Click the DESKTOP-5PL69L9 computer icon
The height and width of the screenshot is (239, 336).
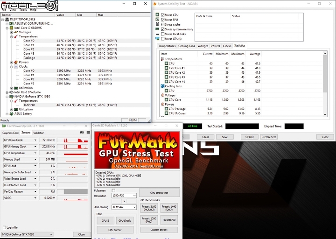point(7,19)
